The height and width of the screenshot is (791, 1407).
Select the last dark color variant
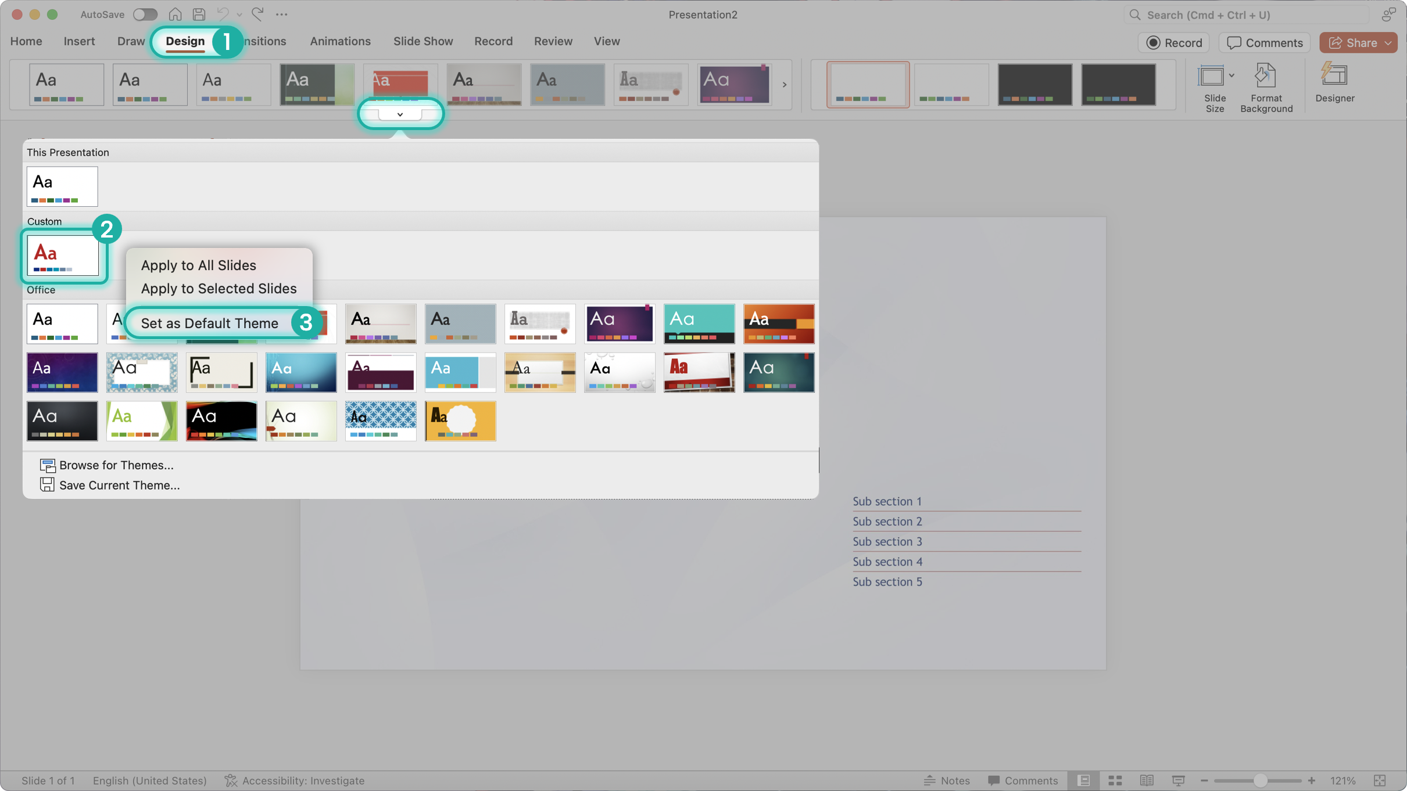1118,85
